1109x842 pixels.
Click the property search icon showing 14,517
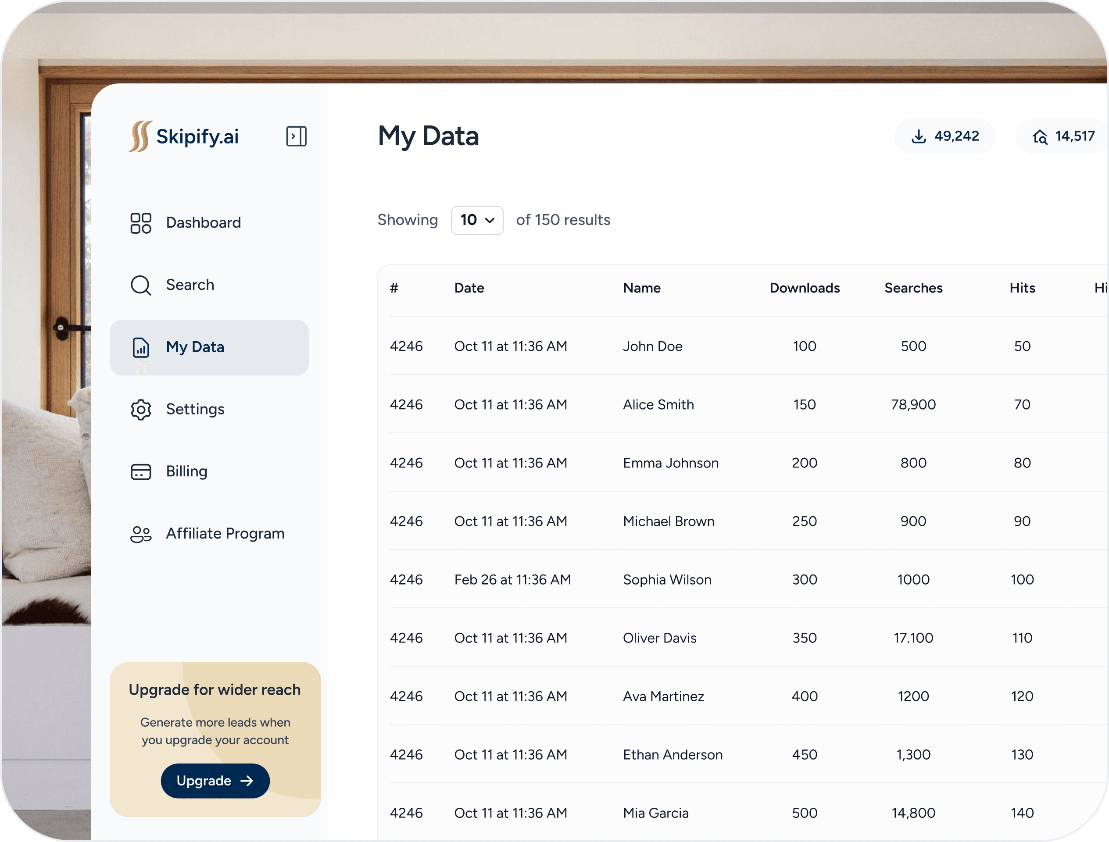pos(1041,136)
